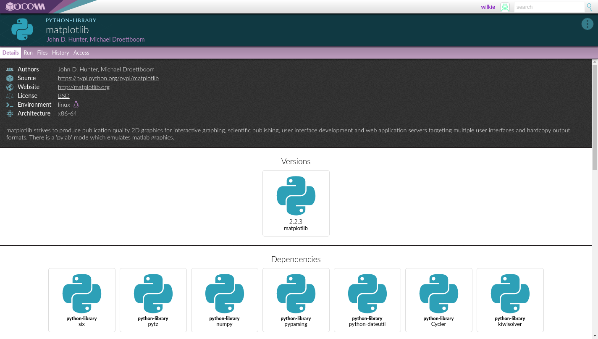598x339 pixels.
Task: Click the Versions heading
Action: click(x=296, y=162)
